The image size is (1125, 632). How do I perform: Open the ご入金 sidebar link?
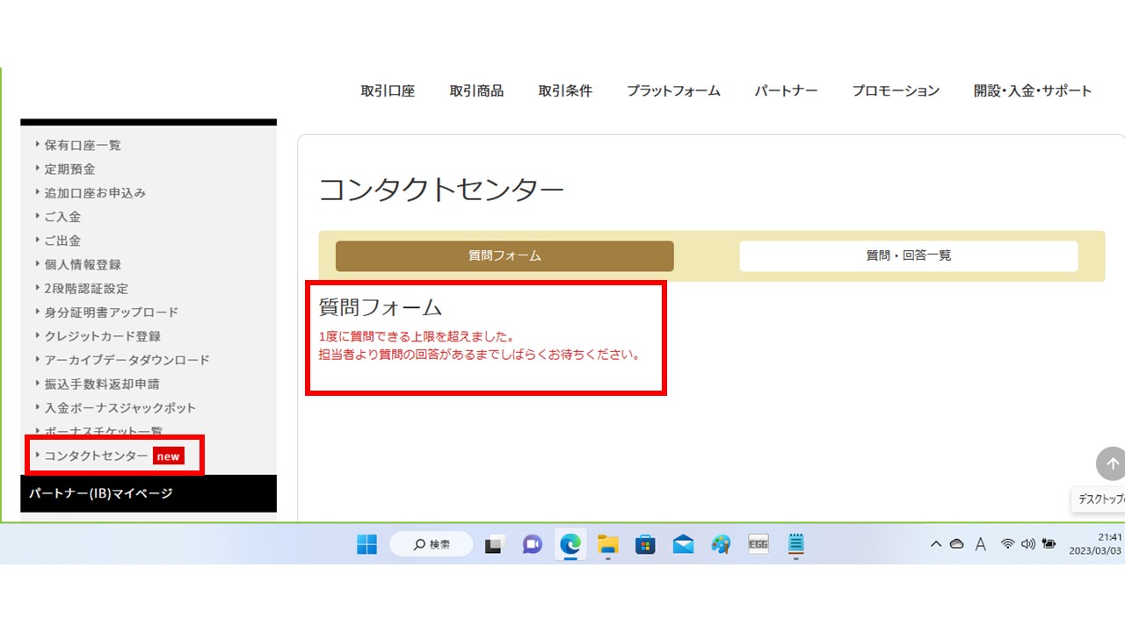pyautogui.click(x=62, y=217)
